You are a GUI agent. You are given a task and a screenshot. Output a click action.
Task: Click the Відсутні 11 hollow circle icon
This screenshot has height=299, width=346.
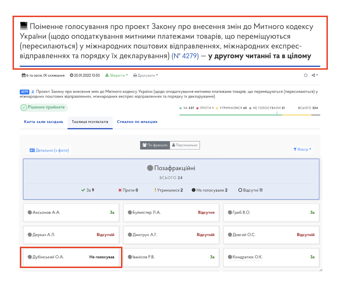(x=240, y=190)
